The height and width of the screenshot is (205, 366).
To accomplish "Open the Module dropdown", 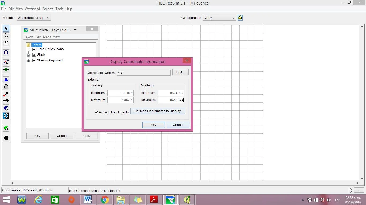I will (x=33, y=18).
